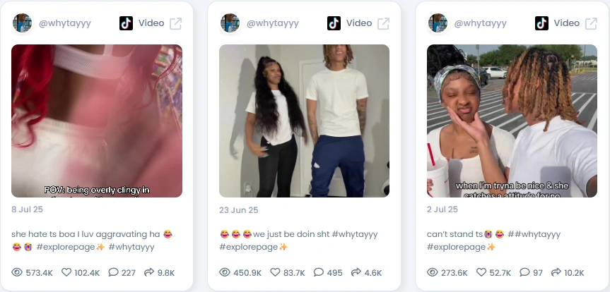This screenshot has width=610, height=292.
Task: Open the parking lot video thumbnail
Action: point(512,121)
